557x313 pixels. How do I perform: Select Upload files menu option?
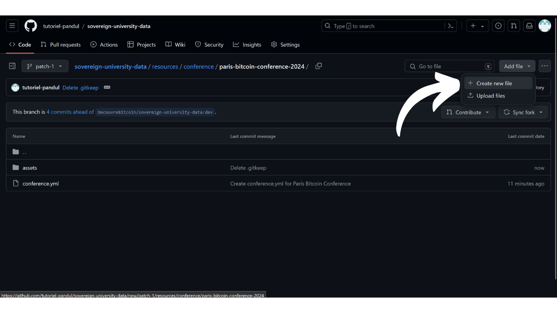pyautogui.click(x=498, y=96)
